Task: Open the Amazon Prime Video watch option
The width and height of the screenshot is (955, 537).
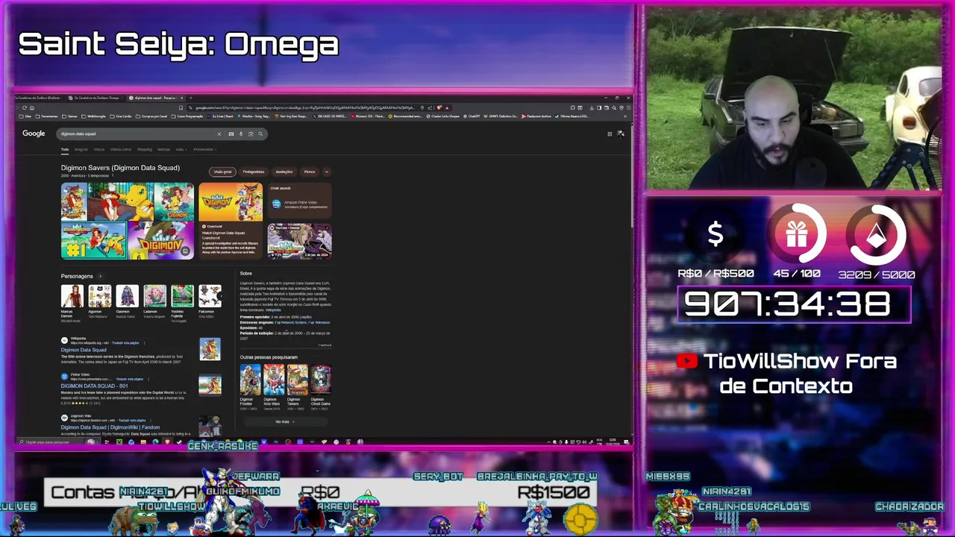Action: pos(300,204)
